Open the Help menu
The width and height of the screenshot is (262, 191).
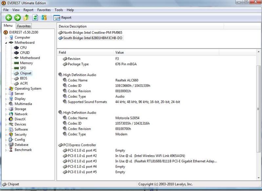point(70,10)
